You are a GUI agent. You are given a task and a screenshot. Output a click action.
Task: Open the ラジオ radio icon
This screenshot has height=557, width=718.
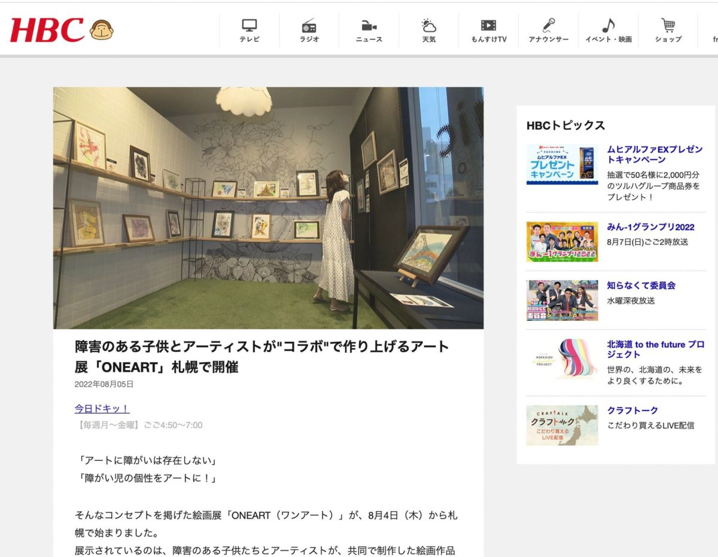click(309, 25)
